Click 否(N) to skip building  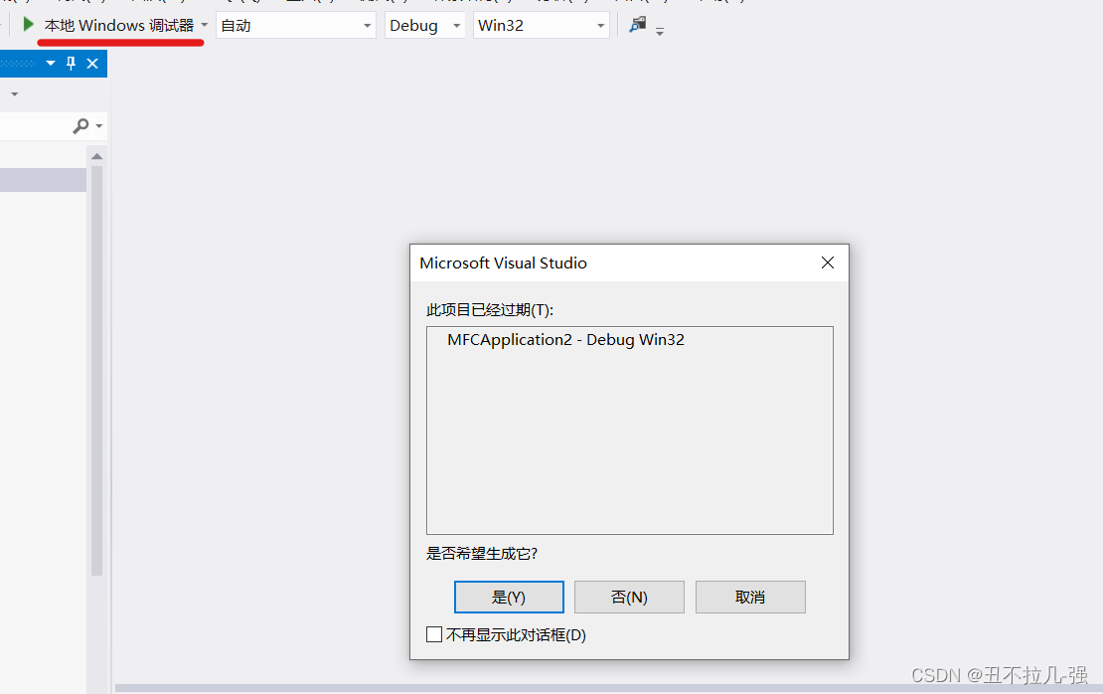point(629,597)
